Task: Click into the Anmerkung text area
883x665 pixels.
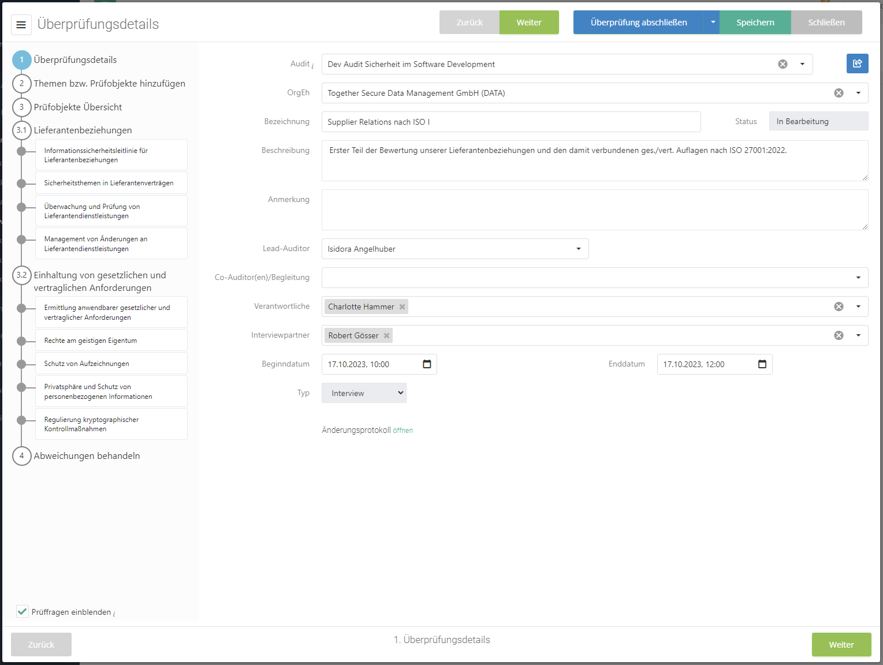Action: point(594,210)
